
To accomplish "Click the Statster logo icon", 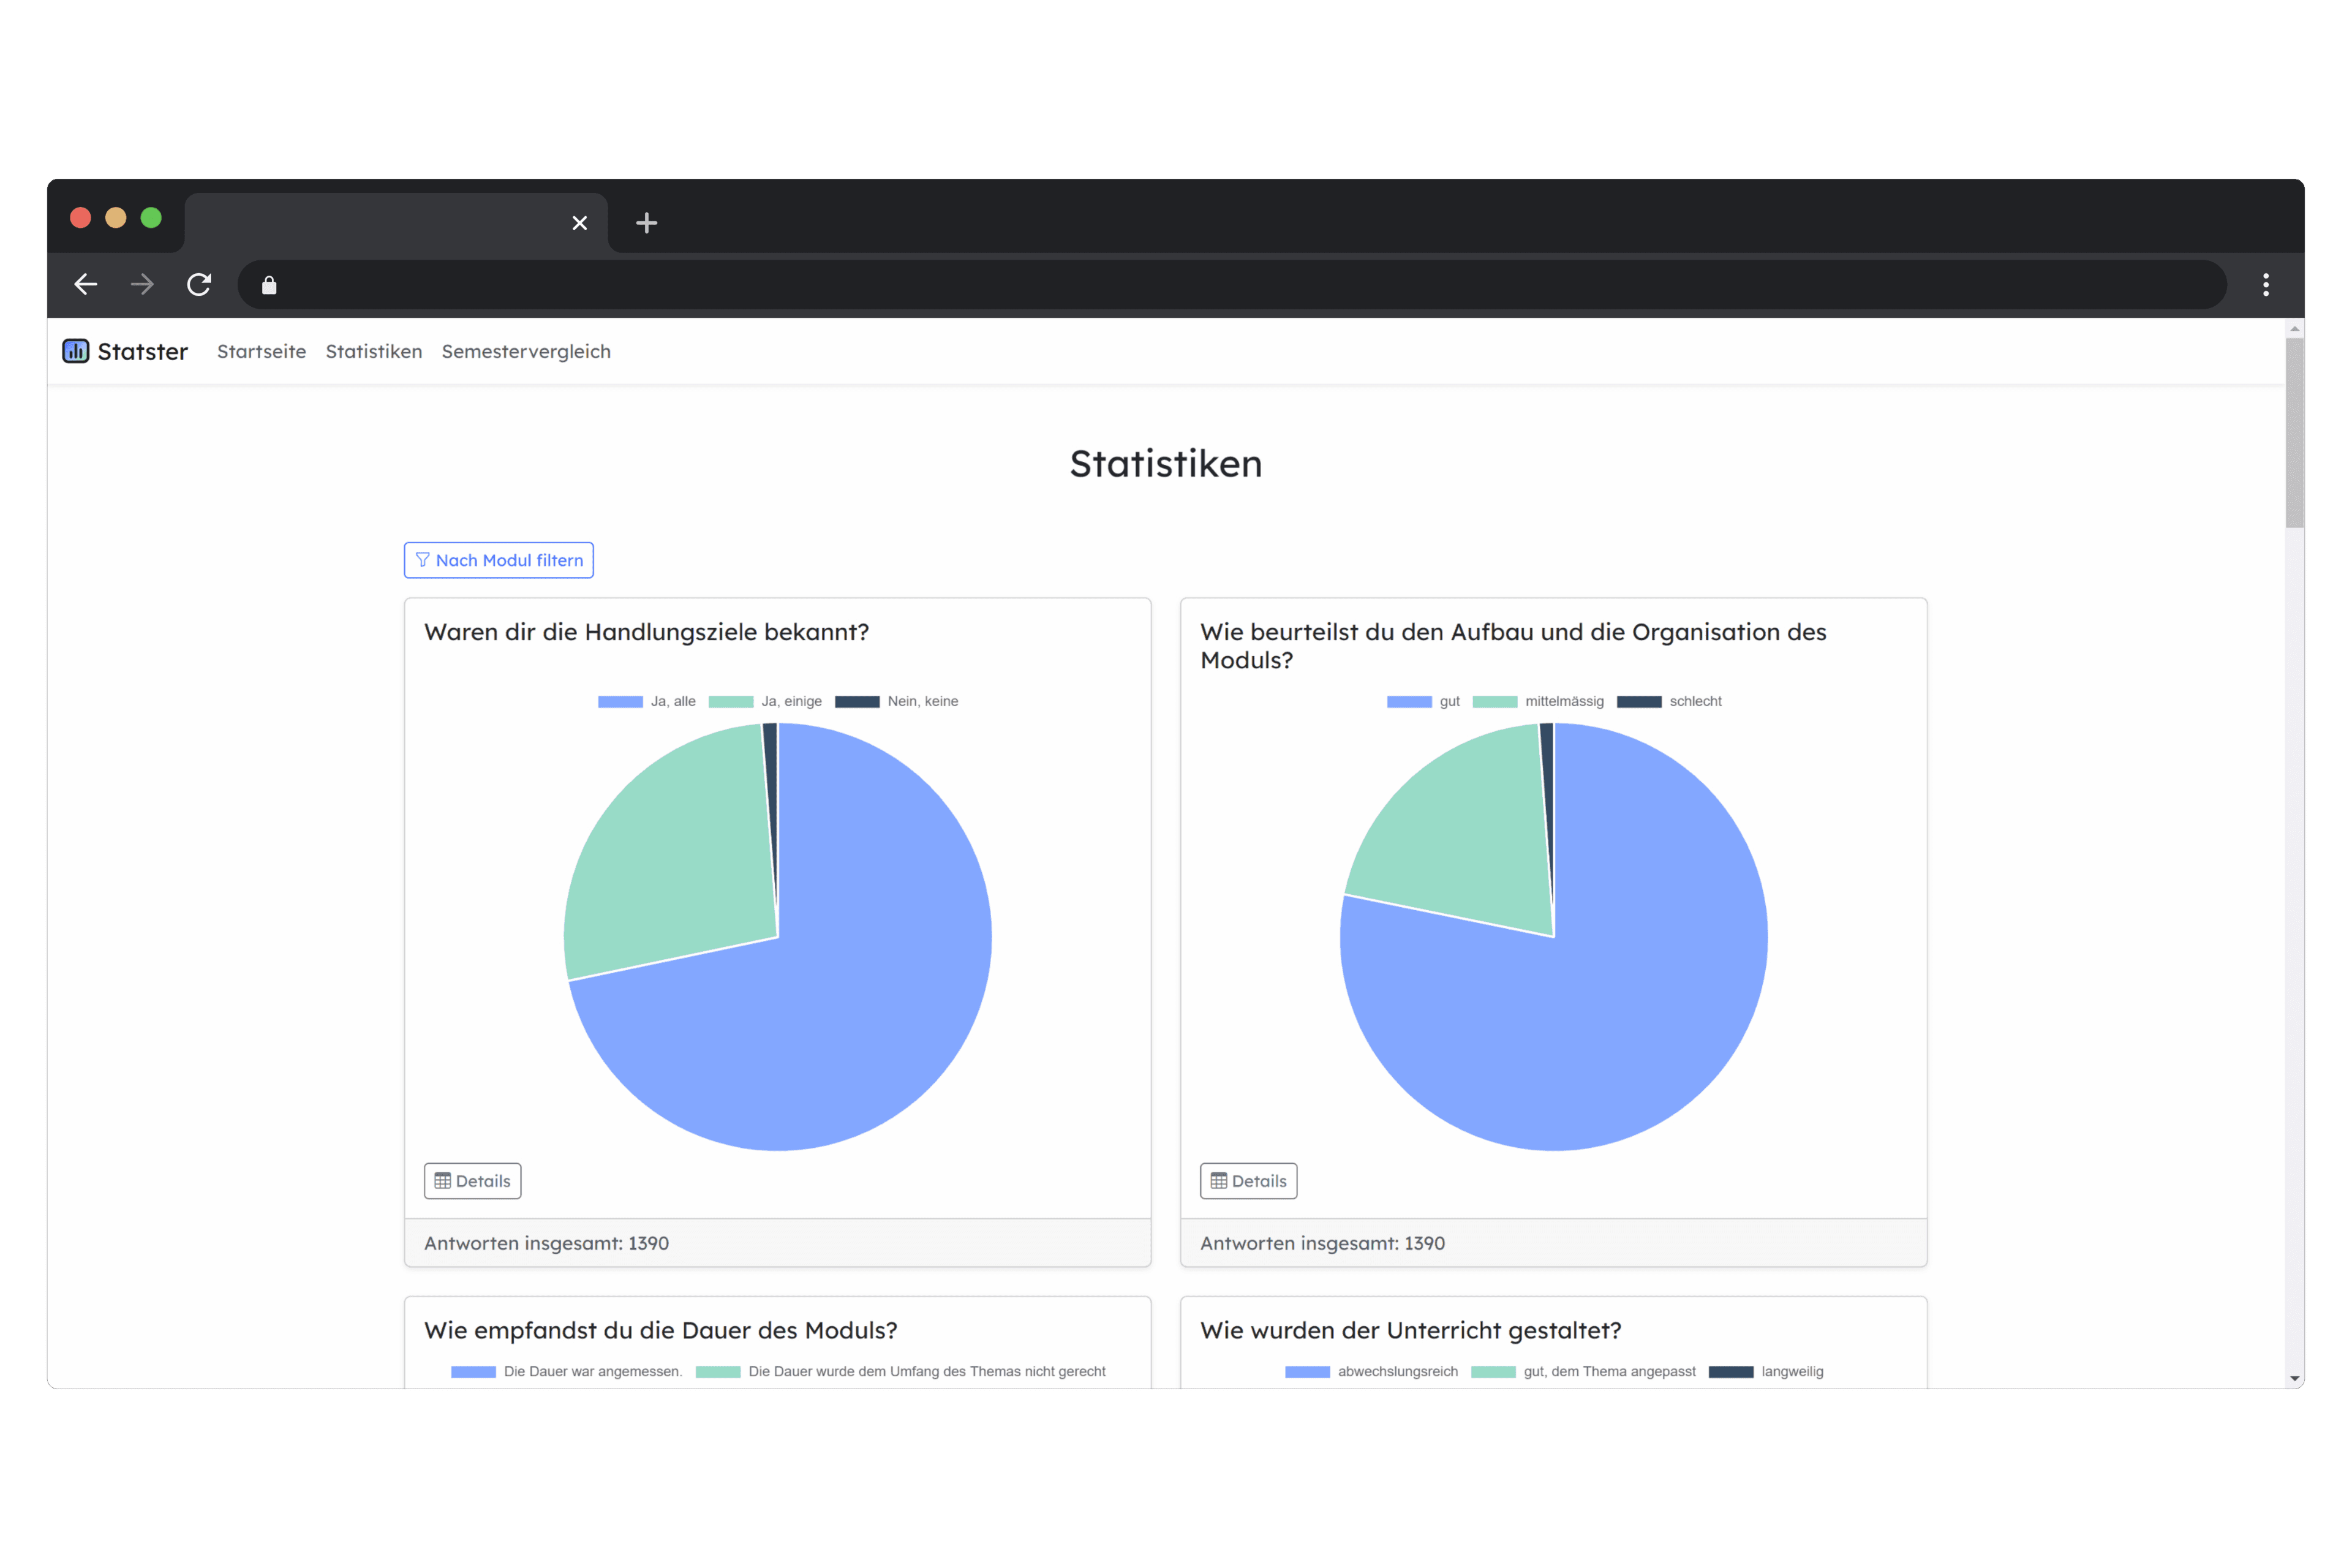I will pos(76,351).
